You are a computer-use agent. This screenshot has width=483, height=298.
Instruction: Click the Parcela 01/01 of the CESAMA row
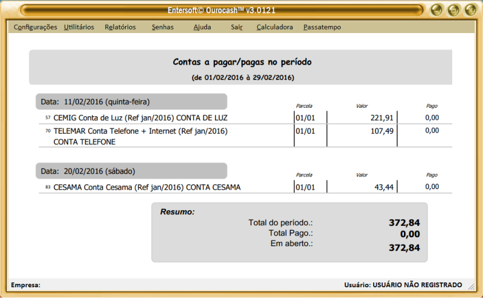click(x=305, y=187)
